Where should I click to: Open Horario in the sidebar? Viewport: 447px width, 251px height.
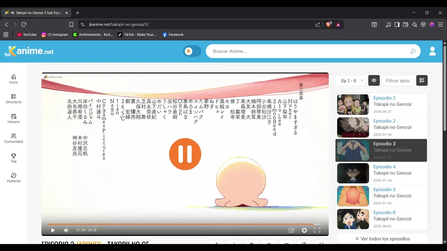(14, 119)
